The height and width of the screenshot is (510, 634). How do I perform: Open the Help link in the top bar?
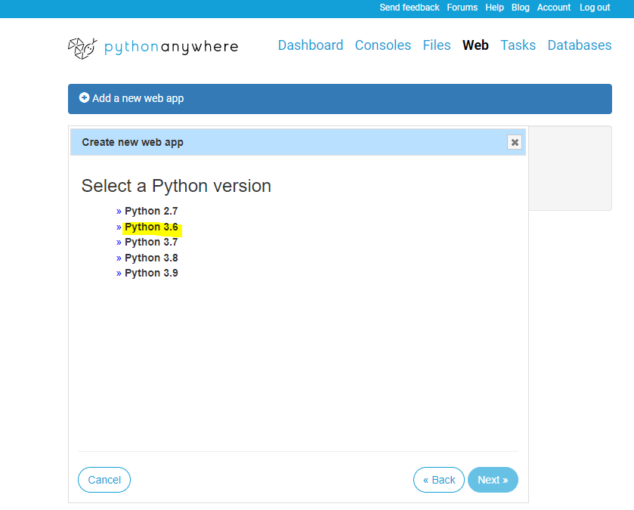[494, 8]
